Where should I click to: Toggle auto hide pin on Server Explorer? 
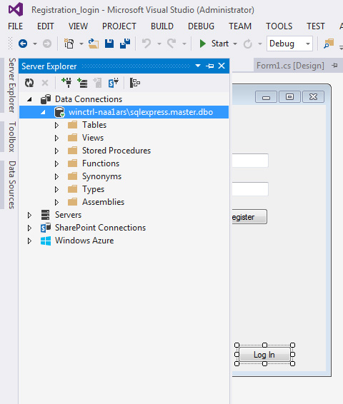210,66
